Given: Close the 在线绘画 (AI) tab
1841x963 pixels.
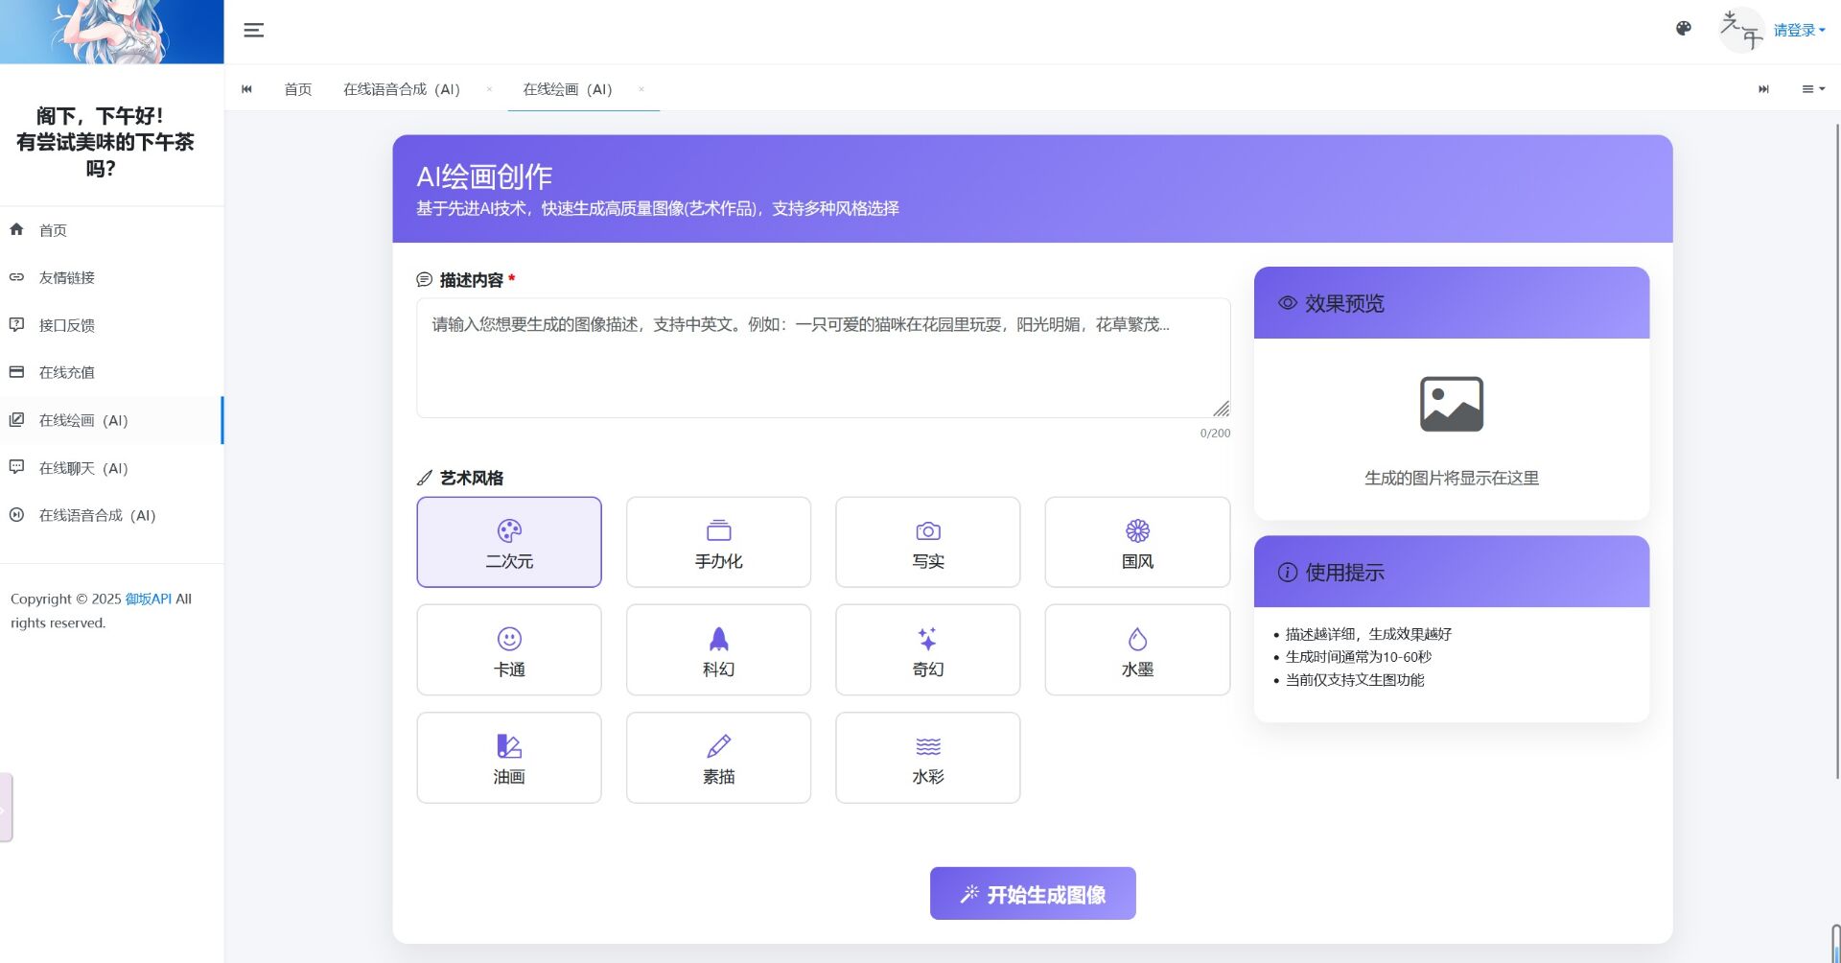Looking at the screenshot, I should [641, 89].
